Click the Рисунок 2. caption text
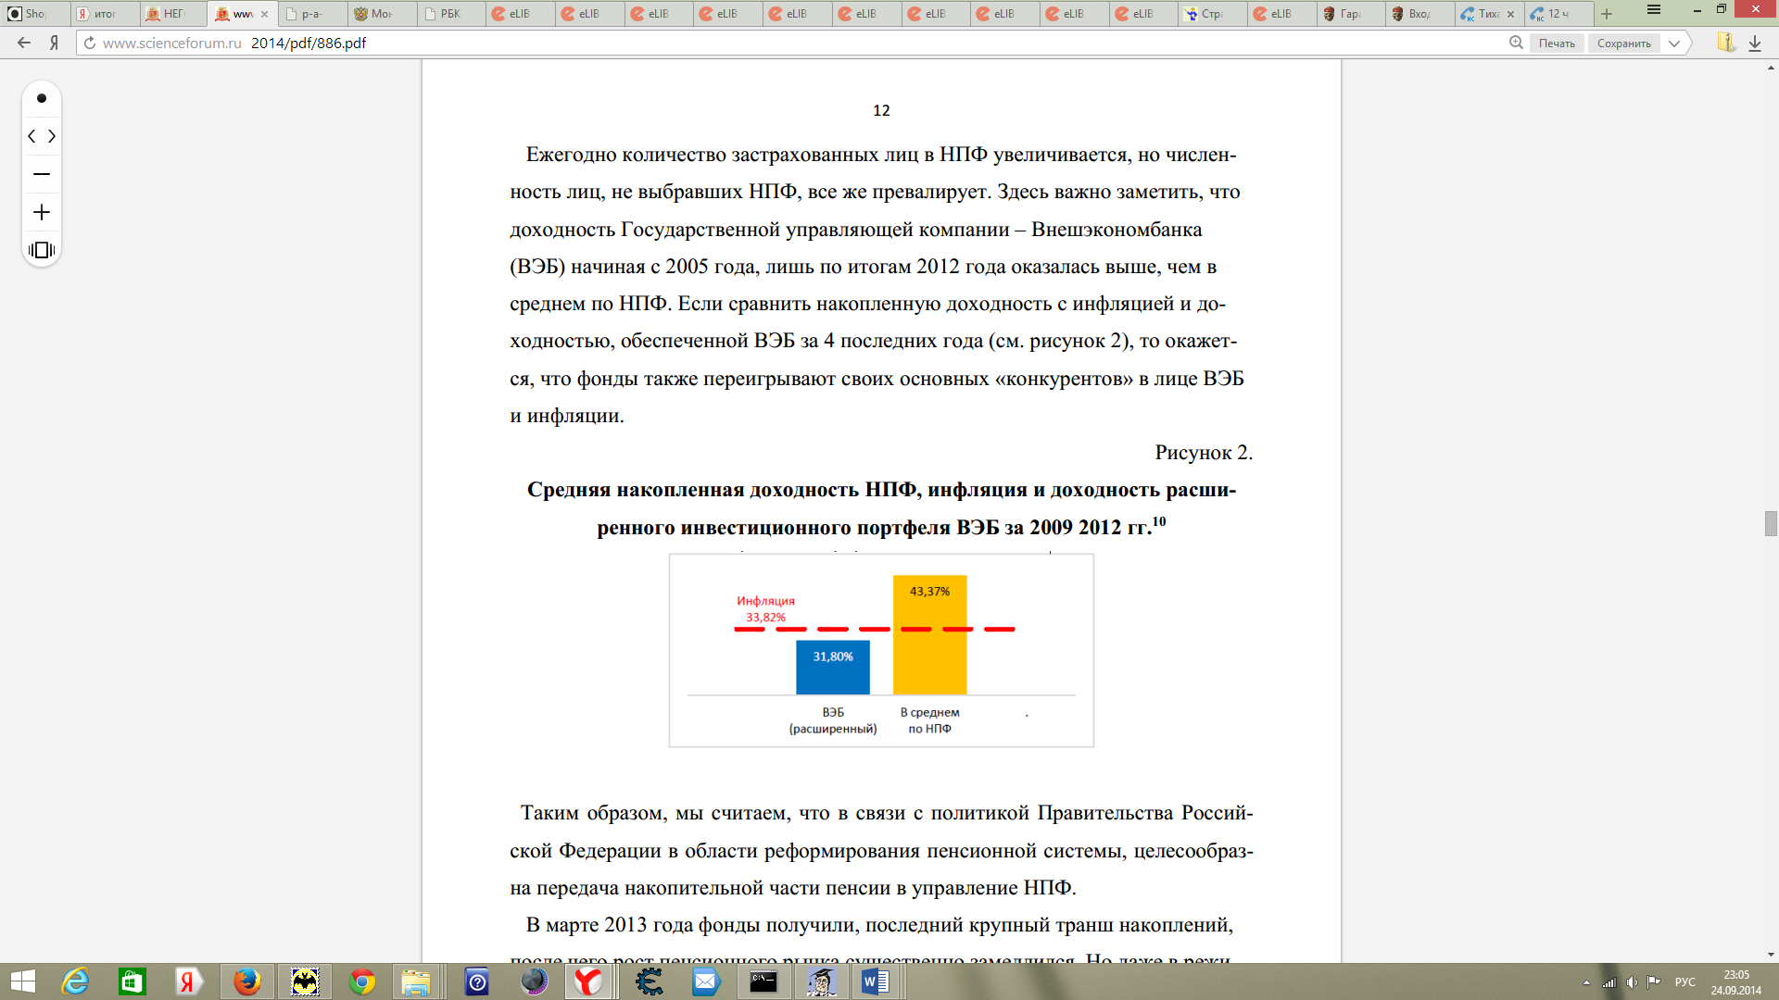This screenshot has width=1779, height=1000. click(1204, 453)
